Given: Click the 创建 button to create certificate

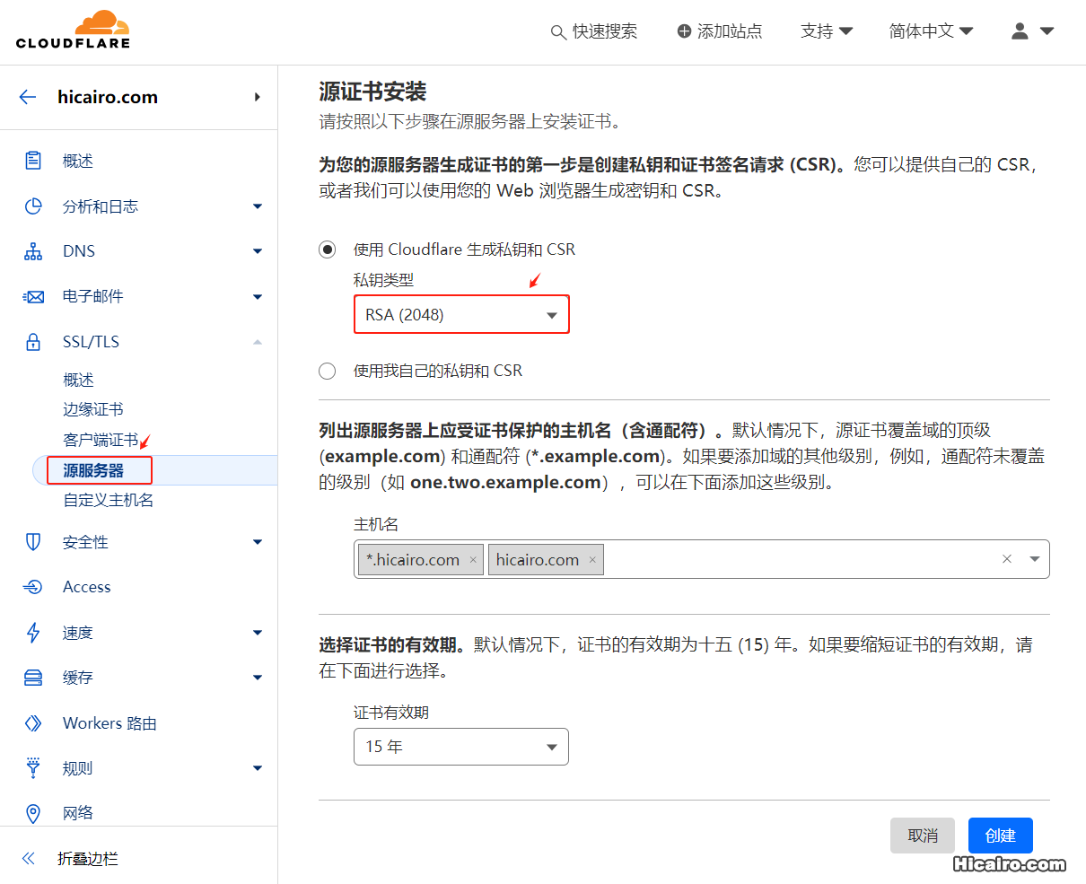Looking at the screenshot, I should 1000,835.
